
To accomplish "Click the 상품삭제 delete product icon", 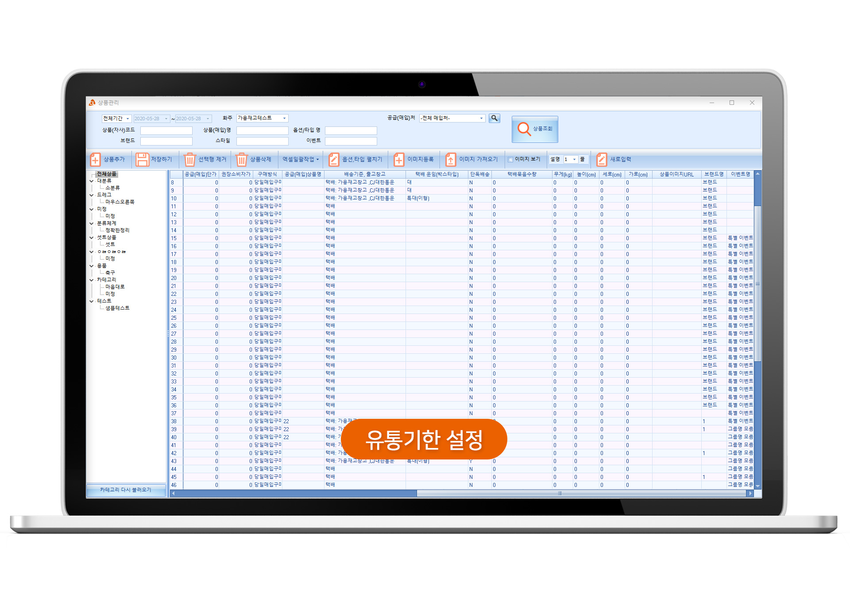I will pyautogui.click(x=241, y=160).
